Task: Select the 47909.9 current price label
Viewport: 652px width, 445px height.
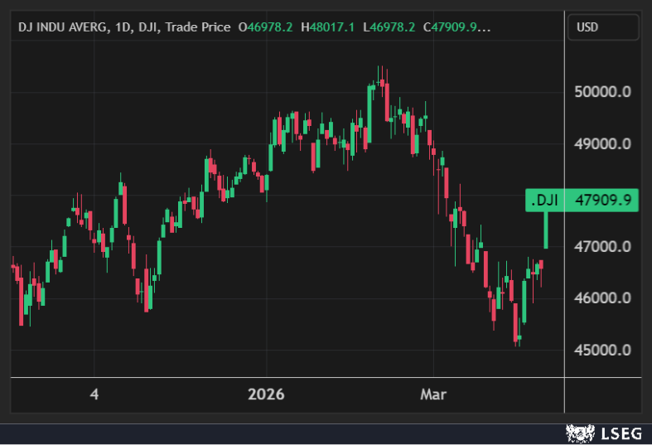Action: click(603, 200)
